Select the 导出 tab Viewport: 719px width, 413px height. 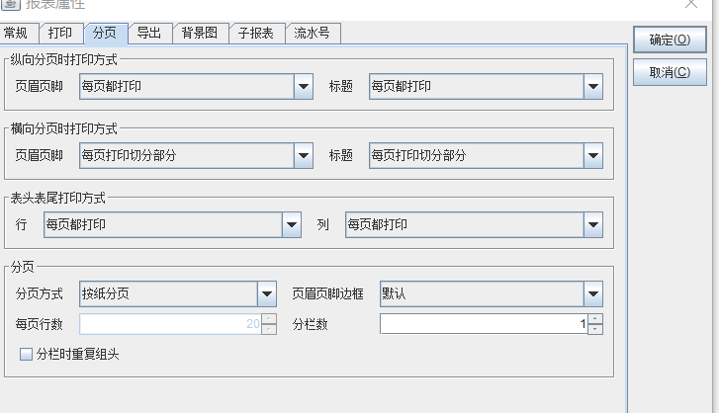tap(149, 34)
